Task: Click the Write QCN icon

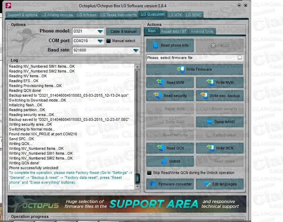Action: coord(210,148)
